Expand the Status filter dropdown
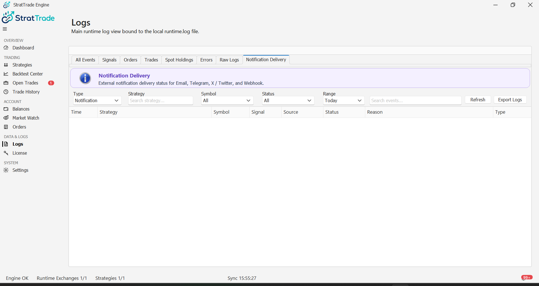Viewport: 539px width, 286px height. pos(288,100)
